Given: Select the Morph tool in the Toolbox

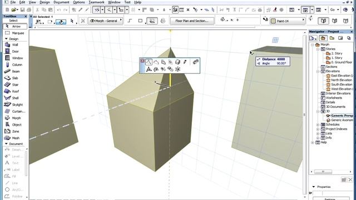Looking at the screenshot, I should pos(15,118).
